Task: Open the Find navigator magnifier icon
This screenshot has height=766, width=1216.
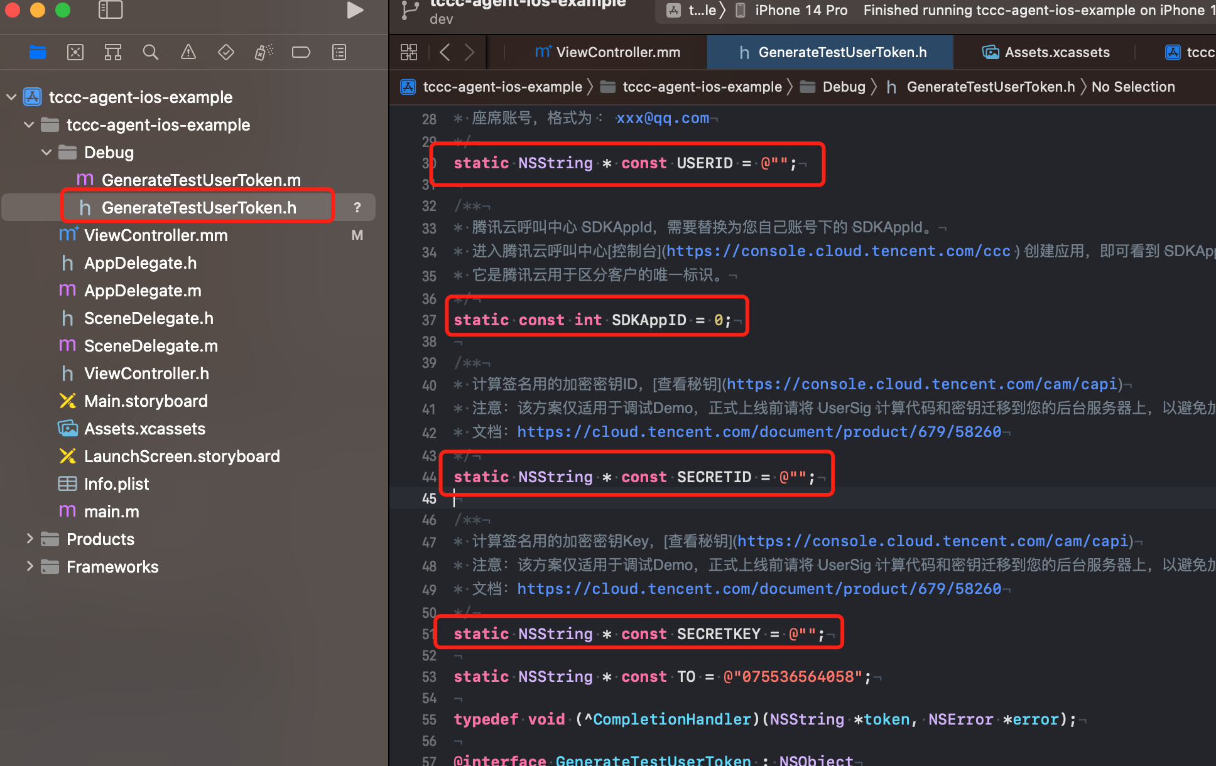Action: pos(151,53)
